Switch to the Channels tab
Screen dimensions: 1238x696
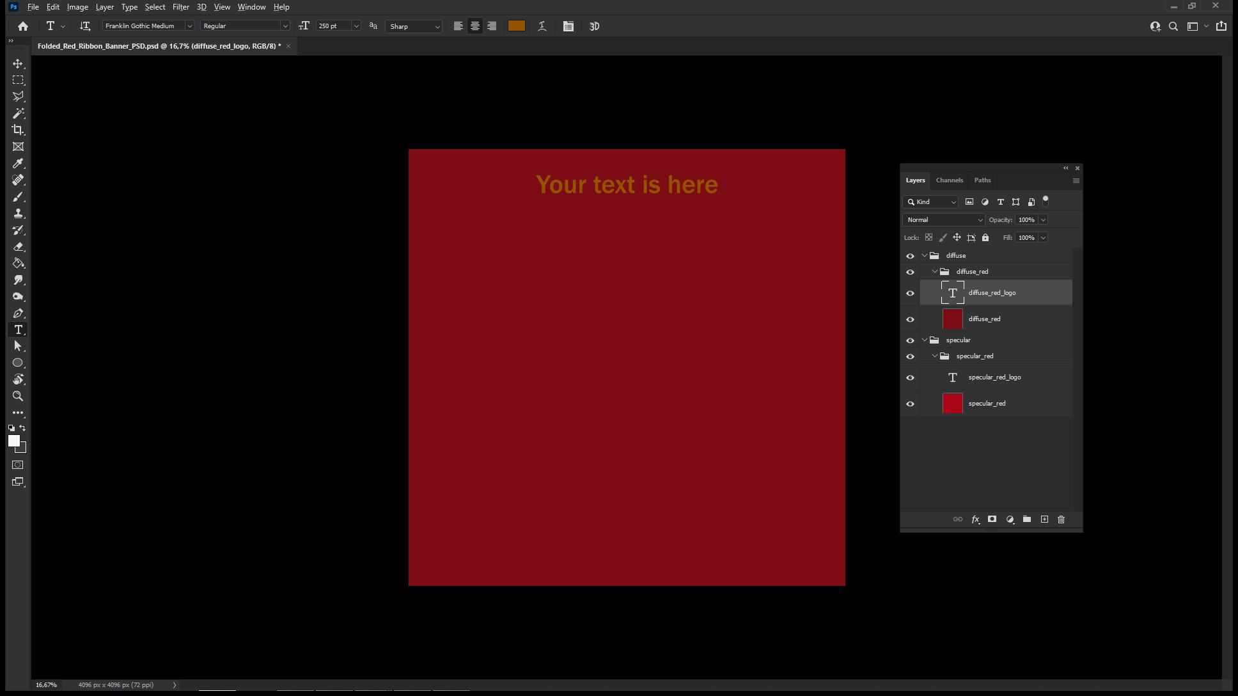coord(949,180)
